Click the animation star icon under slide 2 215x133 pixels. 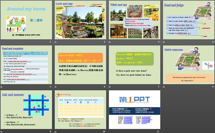click(56, 42)
